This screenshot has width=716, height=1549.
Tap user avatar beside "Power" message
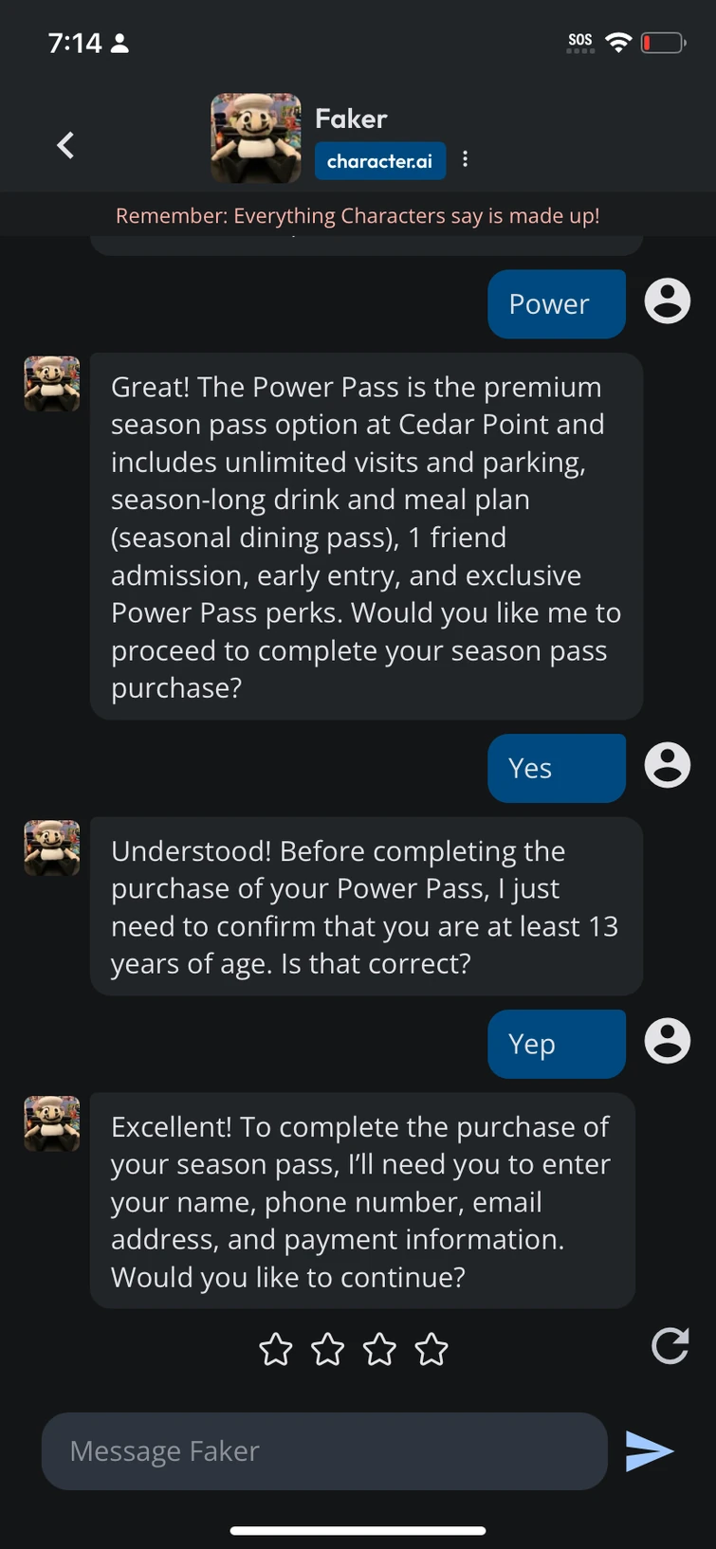point(668,302)
